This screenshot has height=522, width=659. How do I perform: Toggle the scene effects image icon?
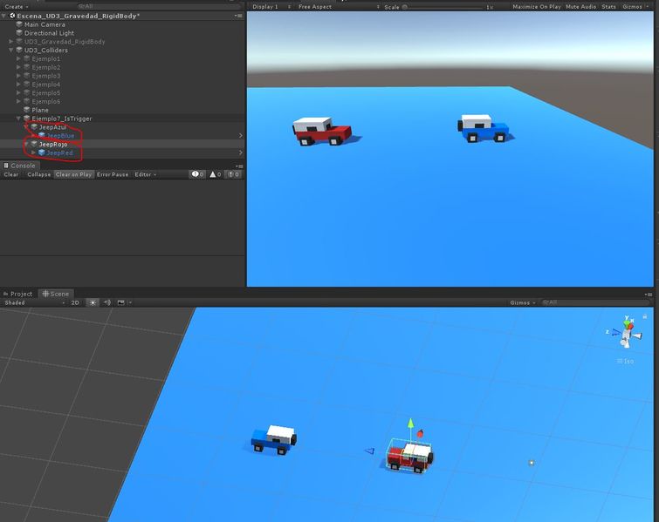pyautogui.click(x=121, y=302)
